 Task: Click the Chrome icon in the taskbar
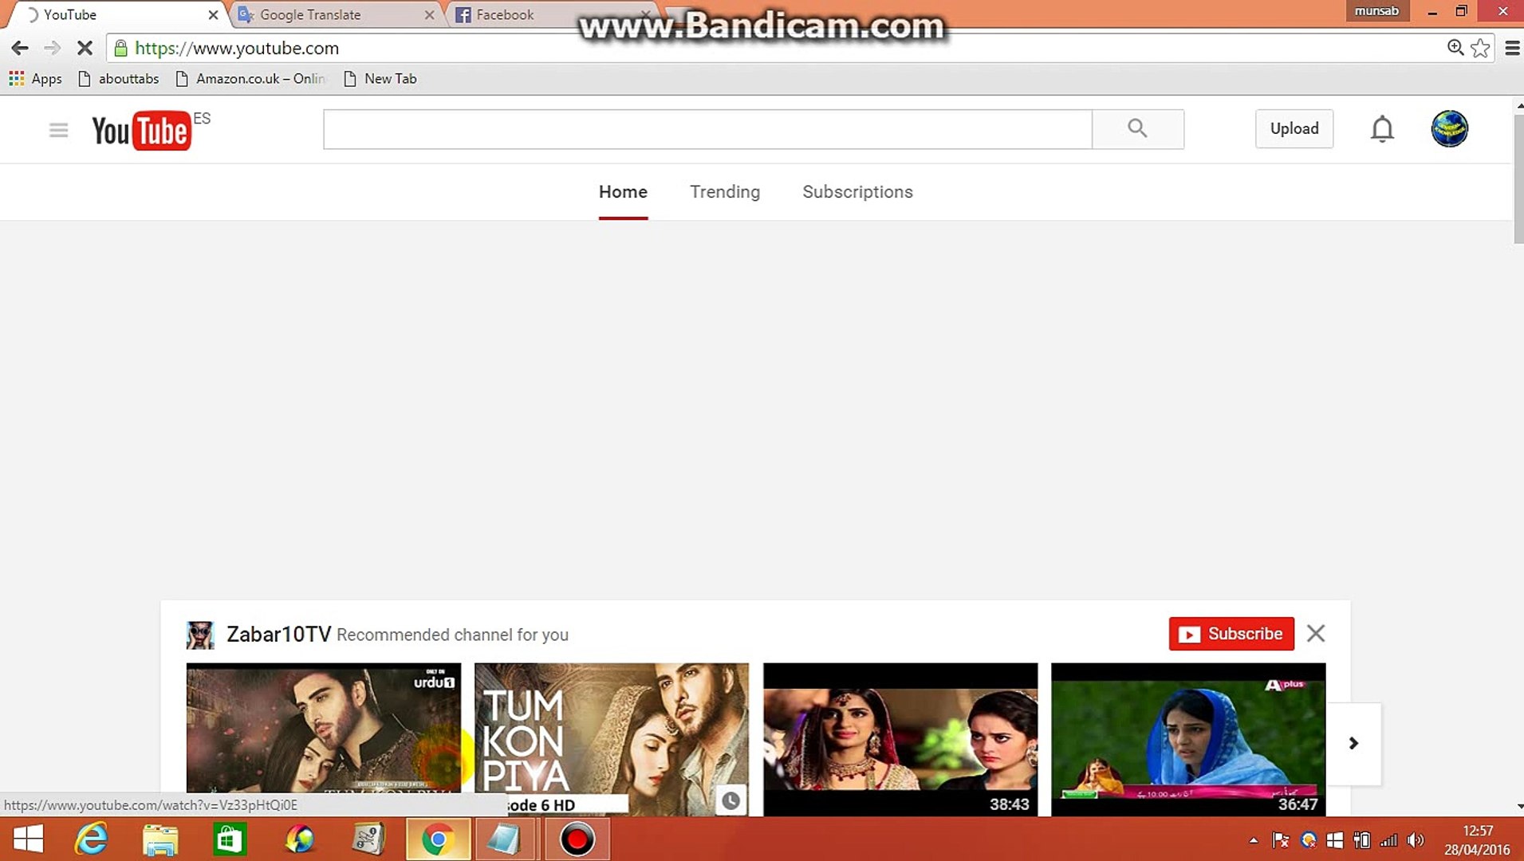click(x=438, y=839)
